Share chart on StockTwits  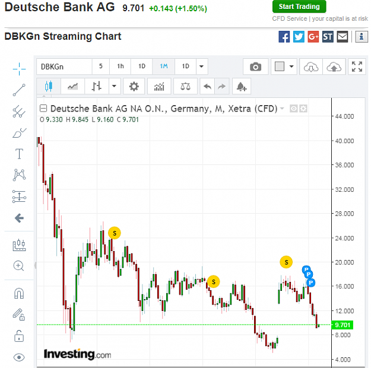point(328,37)
